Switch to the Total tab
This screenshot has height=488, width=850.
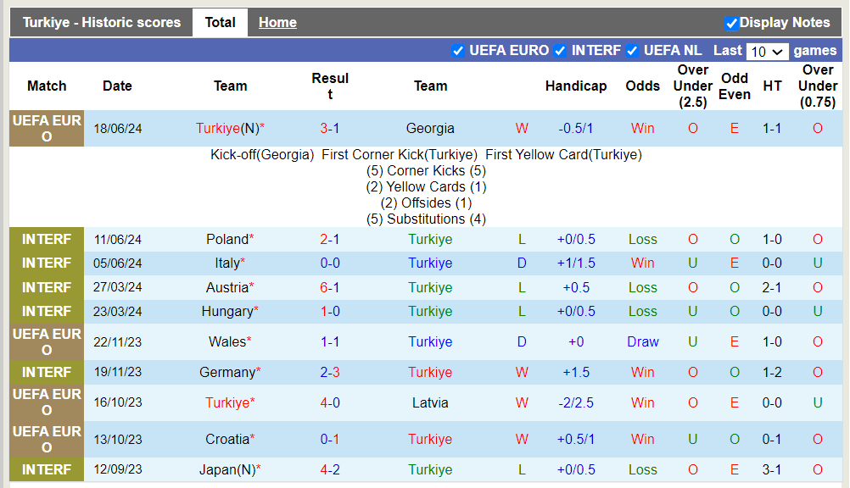click(220, 23)
